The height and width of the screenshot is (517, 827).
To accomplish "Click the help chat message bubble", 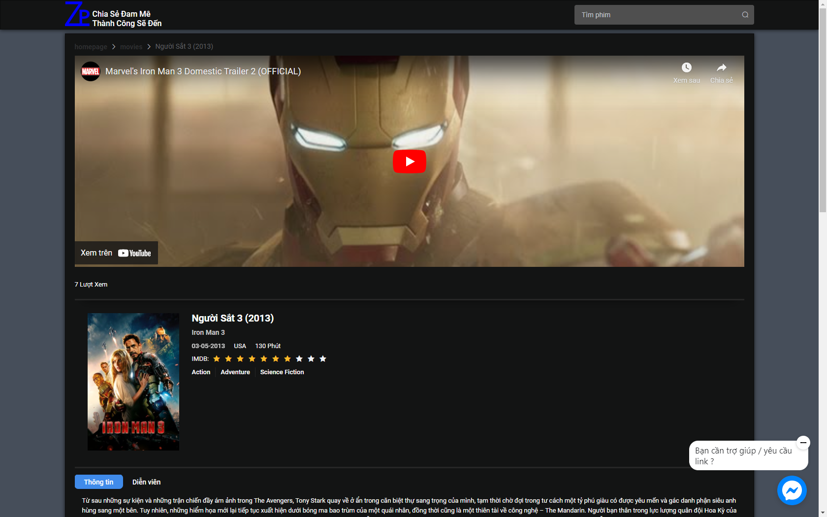I will click(x=748, y=455).
